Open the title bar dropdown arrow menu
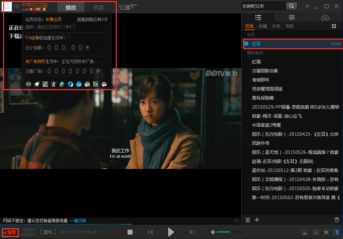This screenshot has height=239, width=343. pyautogui.click(x=307, y=6)
